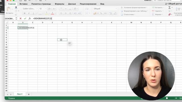The width and height of the screenshot is (182, 102).
Task: Select the Лист1 sheet tab
Action: click(x=20, y=94)
